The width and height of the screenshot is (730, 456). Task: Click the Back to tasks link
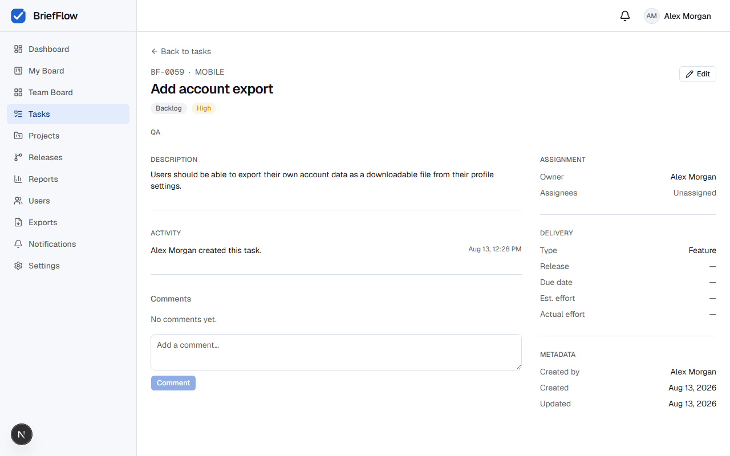181,51
